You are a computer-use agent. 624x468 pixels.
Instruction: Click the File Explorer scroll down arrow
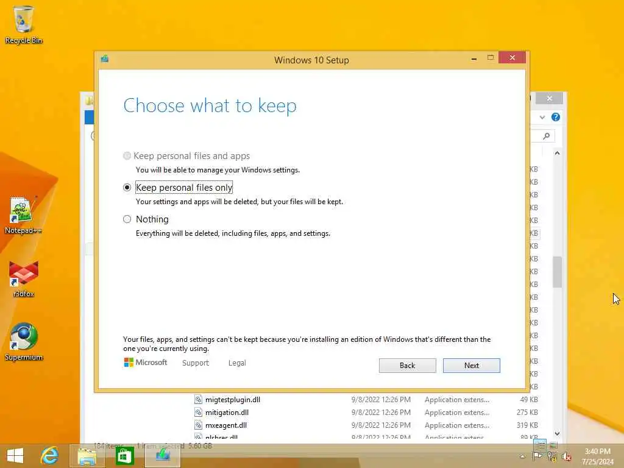[557, 434]
